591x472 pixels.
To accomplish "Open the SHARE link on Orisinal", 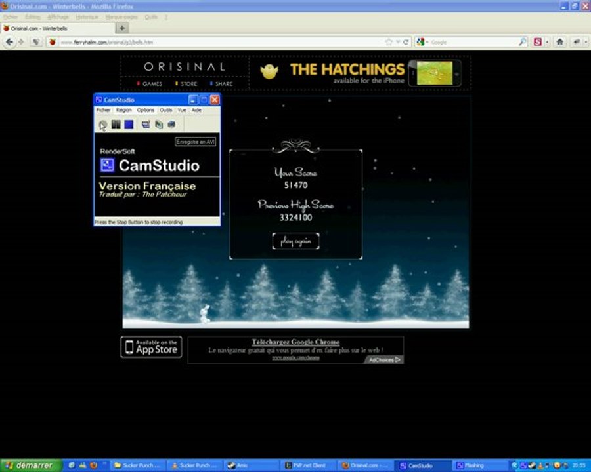I will [x=221, y=83].
